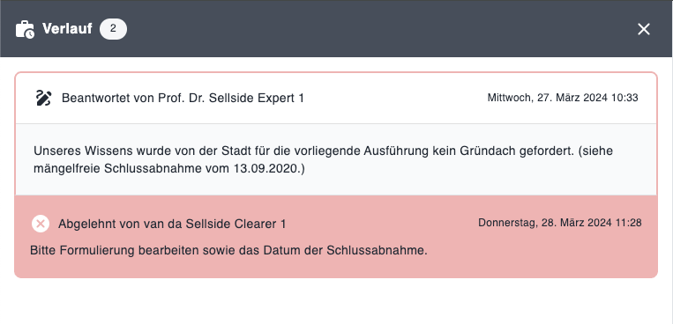673x324 pixels.
Task: Click the red rejected X circle icon
Action: coord(41,224)
